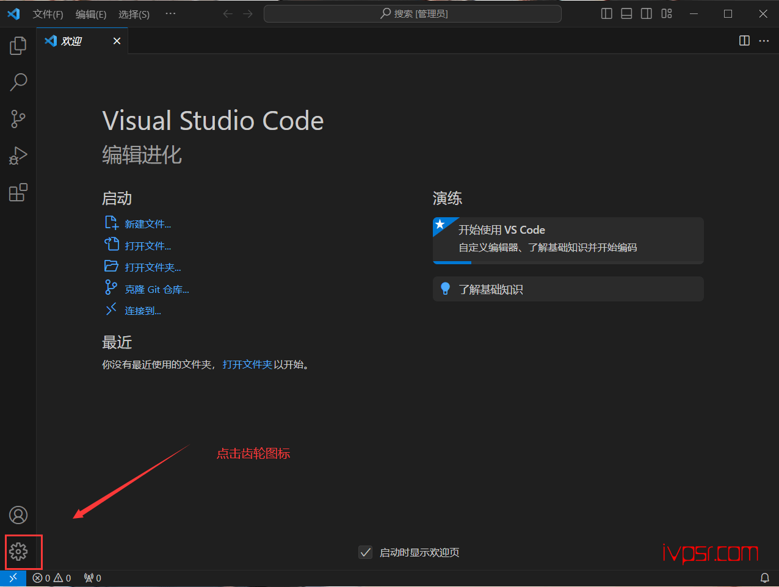Open Source Control view icon
779x587 pixels.
[18, 119]
